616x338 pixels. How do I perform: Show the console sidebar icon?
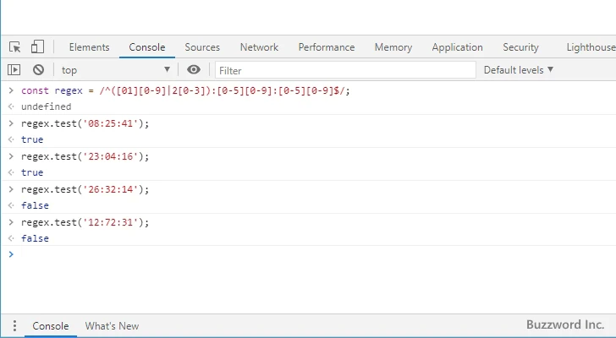click(x=14, y=70)
